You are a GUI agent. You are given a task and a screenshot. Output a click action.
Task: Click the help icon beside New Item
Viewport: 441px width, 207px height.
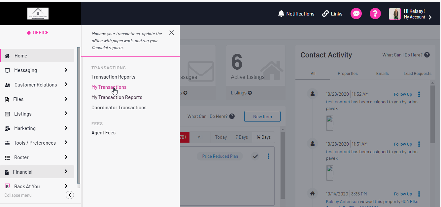pos(232,116)
